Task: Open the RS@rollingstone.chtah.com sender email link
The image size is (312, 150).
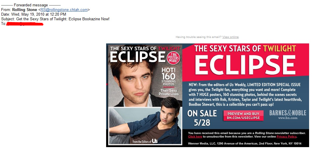Action: (64, 10)
